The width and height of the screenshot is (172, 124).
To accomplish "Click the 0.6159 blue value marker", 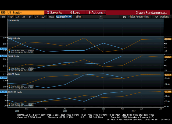I will pos(4,49).
